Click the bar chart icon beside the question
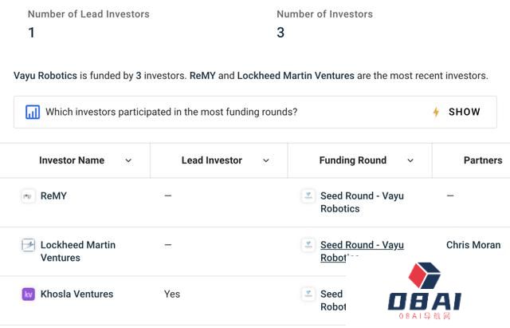 [33, 112]
